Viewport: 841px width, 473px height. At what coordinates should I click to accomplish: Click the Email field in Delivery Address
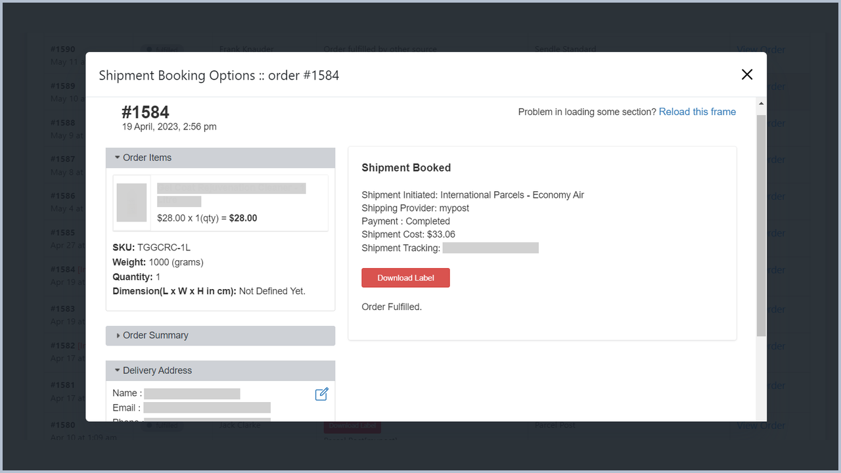point(207,407)
